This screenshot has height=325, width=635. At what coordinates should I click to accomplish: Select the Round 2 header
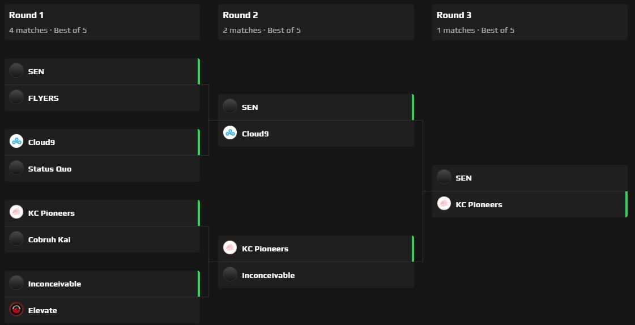(x=240, y=15)
